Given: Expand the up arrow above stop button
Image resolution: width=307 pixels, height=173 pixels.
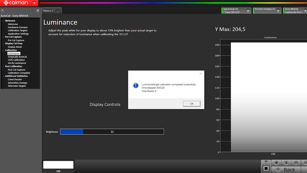Looking at the screenshot, I should [266, 161].
